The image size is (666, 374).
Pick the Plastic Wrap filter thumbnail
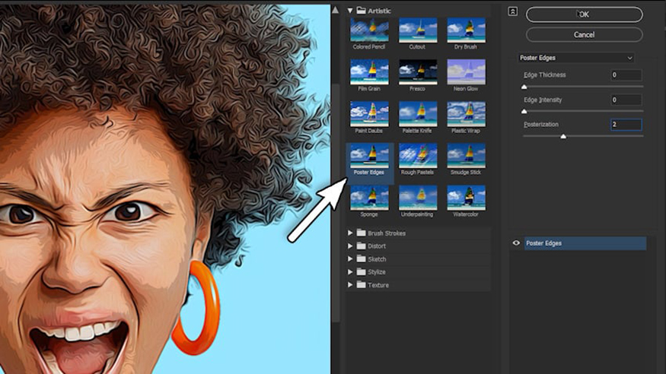[x=466, y=113]
